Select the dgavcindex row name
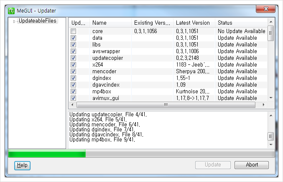 tap(106, 85)
